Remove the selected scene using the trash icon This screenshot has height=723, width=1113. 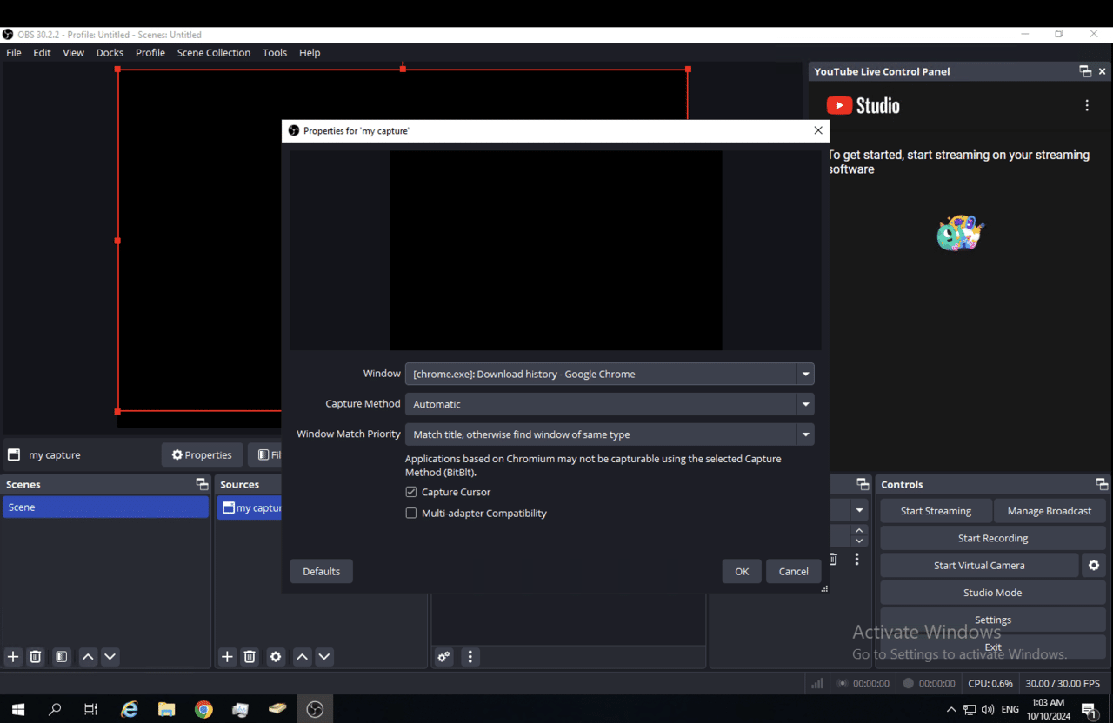pos(35,656)
